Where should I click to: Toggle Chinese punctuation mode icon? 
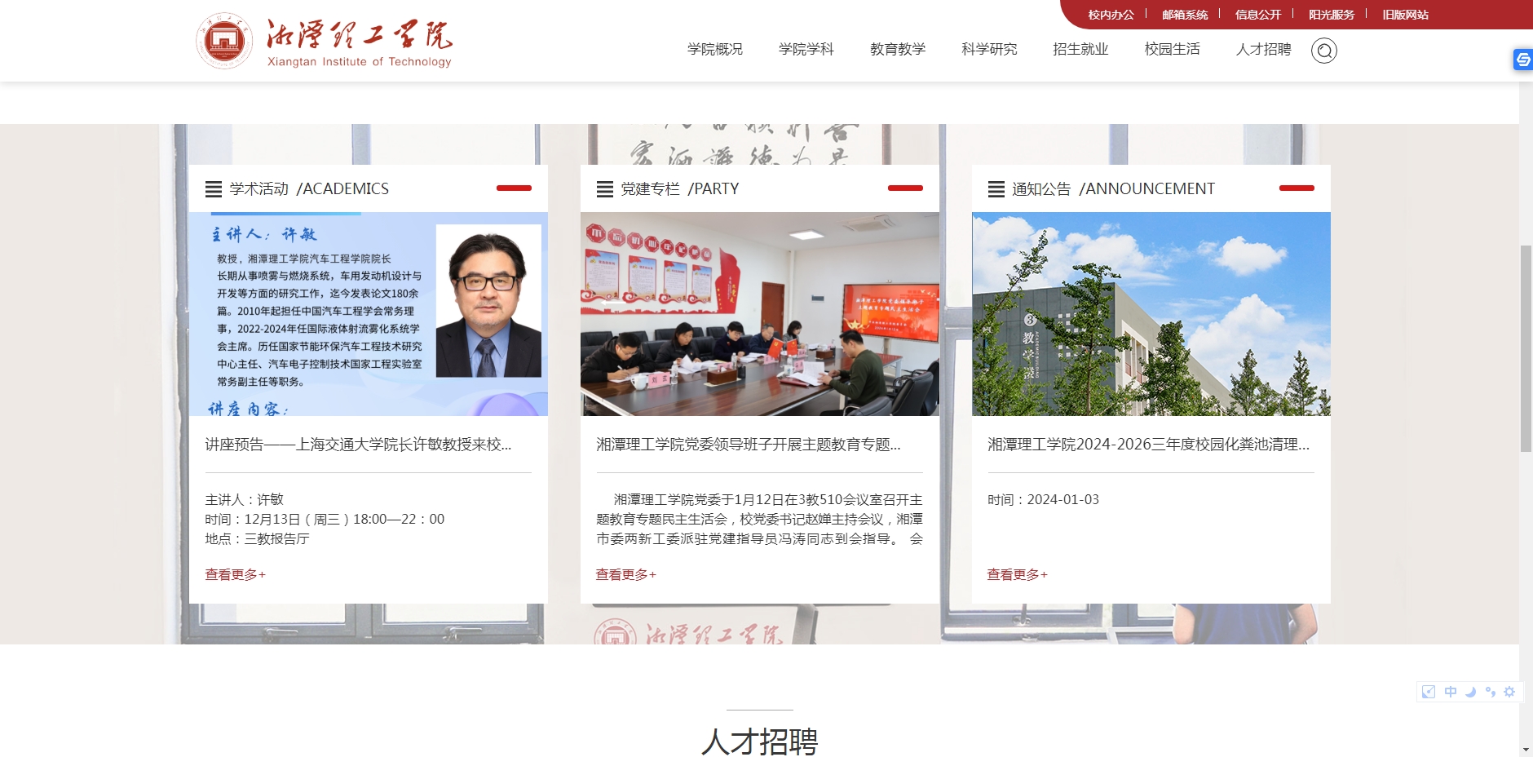pyautogui.click(x=1491, y=692)
